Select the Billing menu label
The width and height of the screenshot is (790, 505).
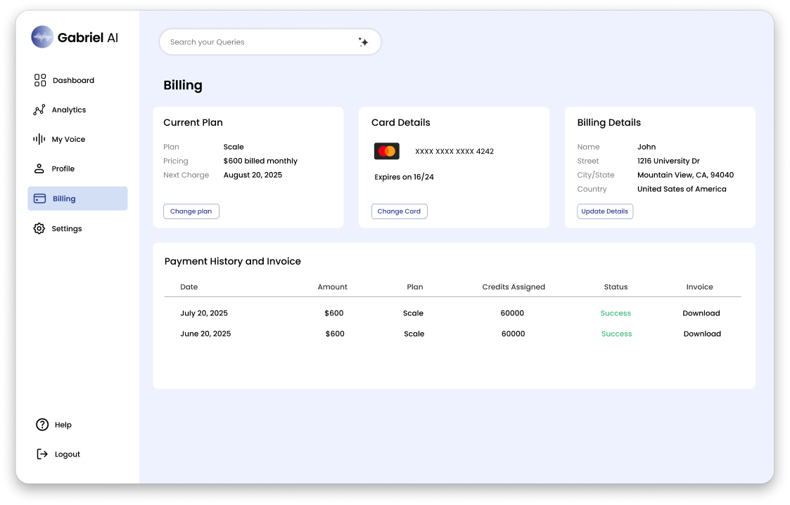[64, 199]
